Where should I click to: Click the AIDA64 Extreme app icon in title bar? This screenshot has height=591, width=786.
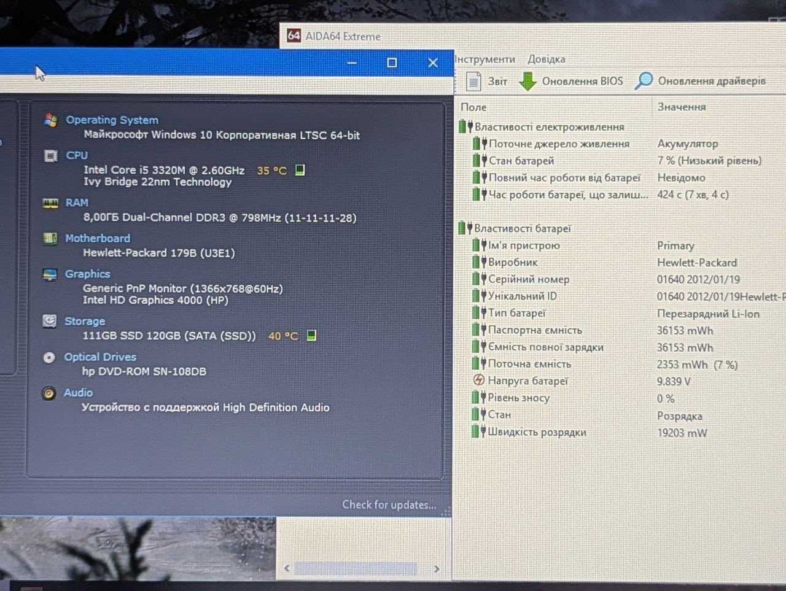click(294, 36)
